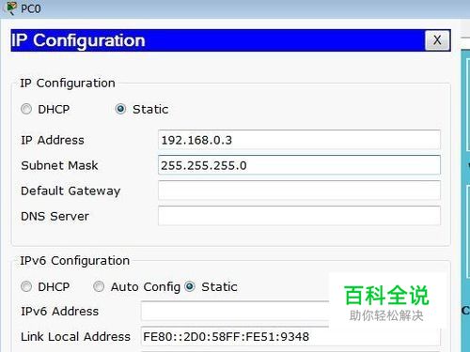Select the IPv6 Static radio button
The height and width of the screenshot is (352, 470).
pyautogui.click(x=190, y=286)
